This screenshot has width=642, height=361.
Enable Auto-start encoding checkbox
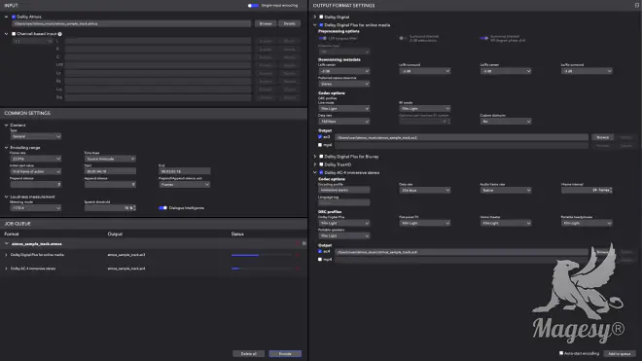pos(561,353)
